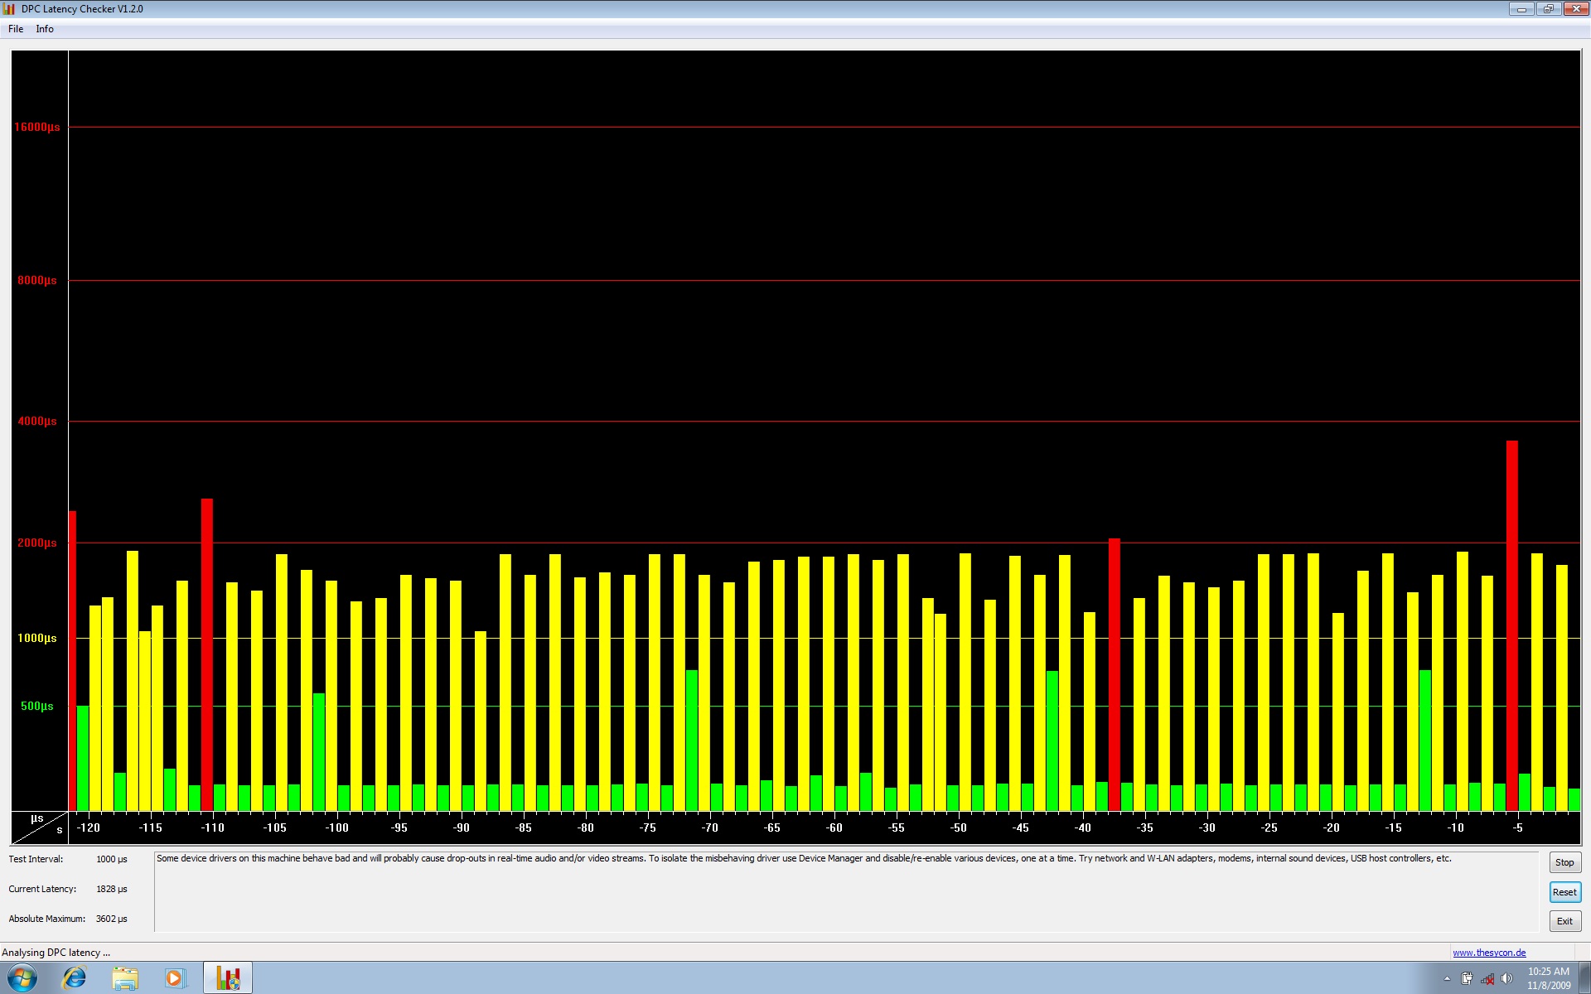This screenshot has width=1591, height=994.
Task: Open the Info menu
Action: (x=45, y=29)
